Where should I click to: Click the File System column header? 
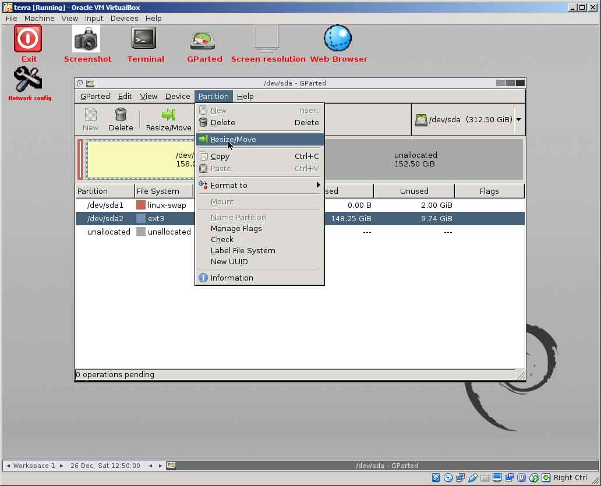[x=164, y=191]
